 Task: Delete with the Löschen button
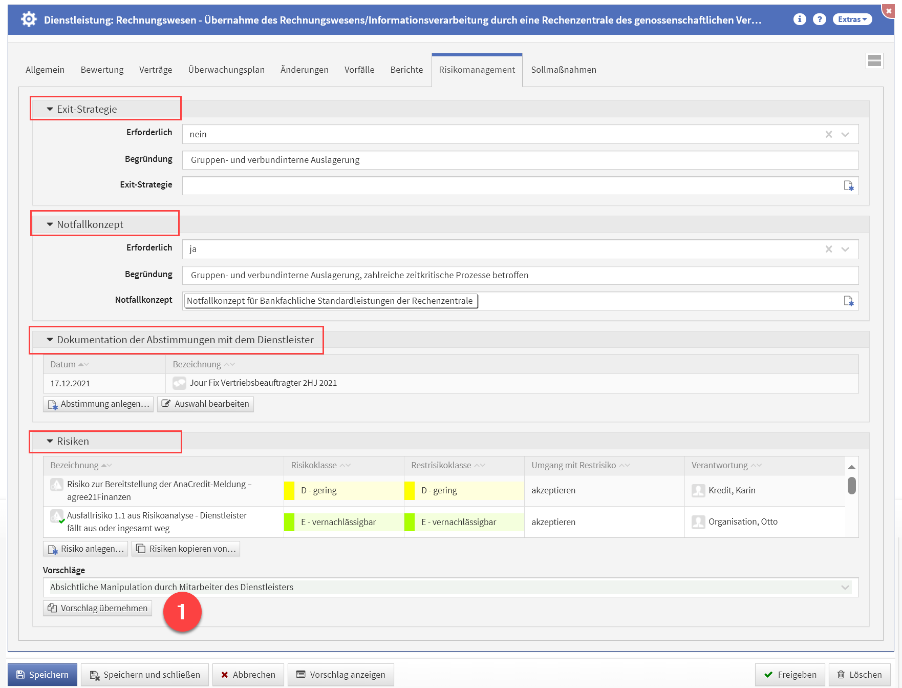(860, 675)
